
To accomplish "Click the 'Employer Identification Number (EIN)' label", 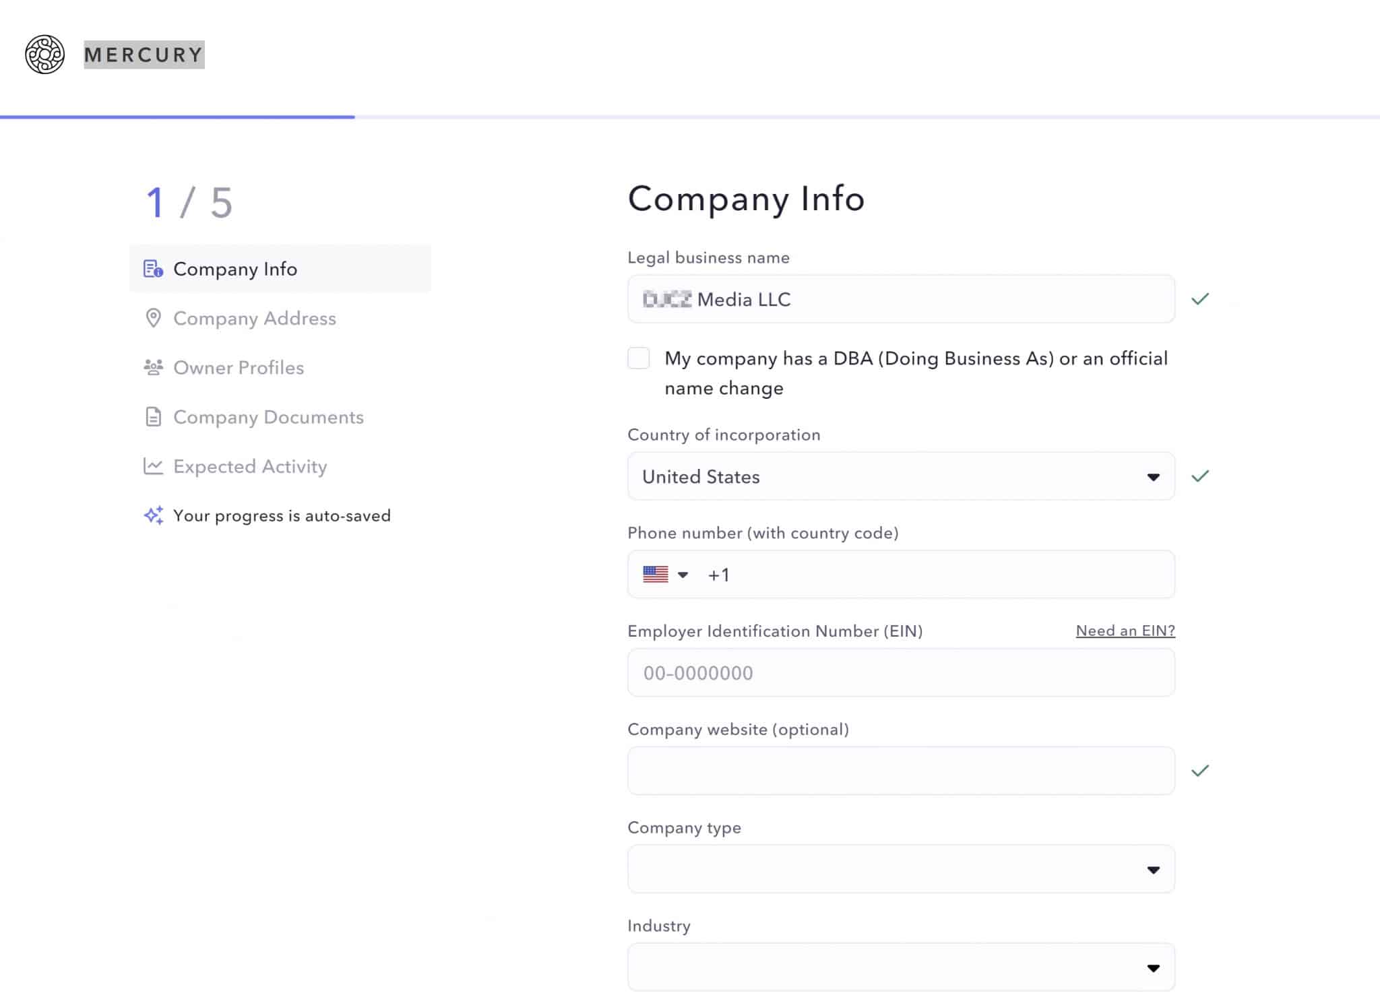I will [775, 631].
